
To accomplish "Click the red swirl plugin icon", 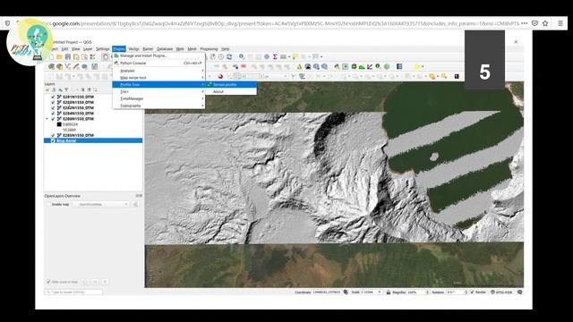I will pyautogui.click(x=220, y=76).
